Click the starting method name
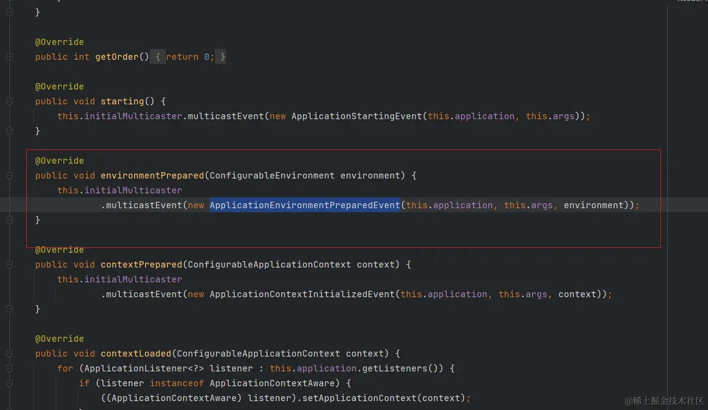The image size is (708, 410). (122, 101)
